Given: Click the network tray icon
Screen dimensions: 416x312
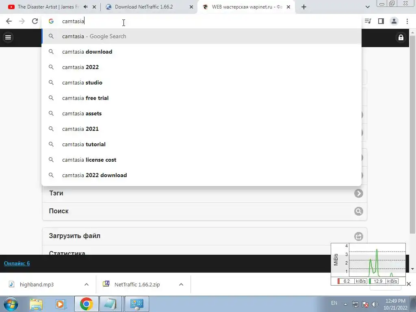Looking at the screenshot, I should tap(355, 304).
